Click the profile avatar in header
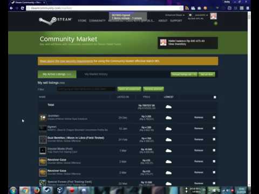Image resolution: width=259 pixels, height=194 pixels. (x=214, y=16)
